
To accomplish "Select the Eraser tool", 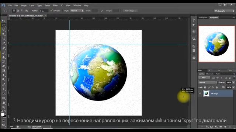I will tap(4, 66).
